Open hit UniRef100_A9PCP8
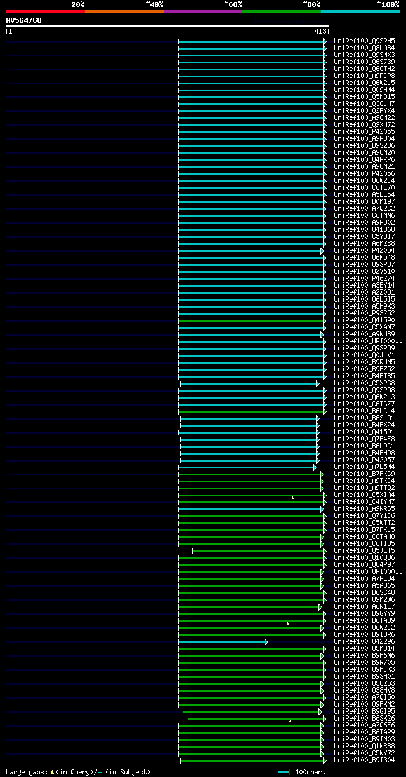Screen dimensions: 406x777 coord(364,76)
